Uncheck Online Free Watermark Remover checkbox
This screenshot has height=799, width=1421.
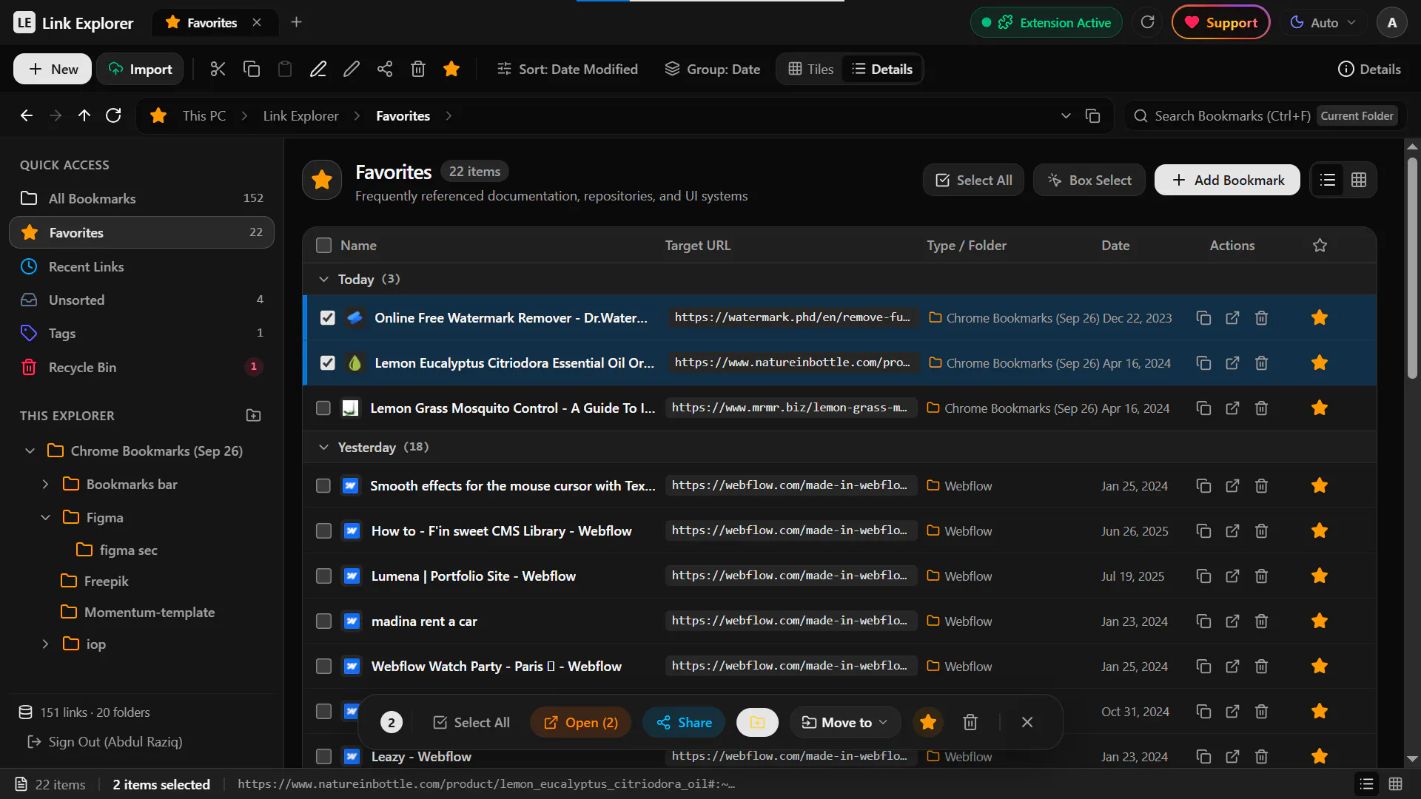click(x=328, y=317)
